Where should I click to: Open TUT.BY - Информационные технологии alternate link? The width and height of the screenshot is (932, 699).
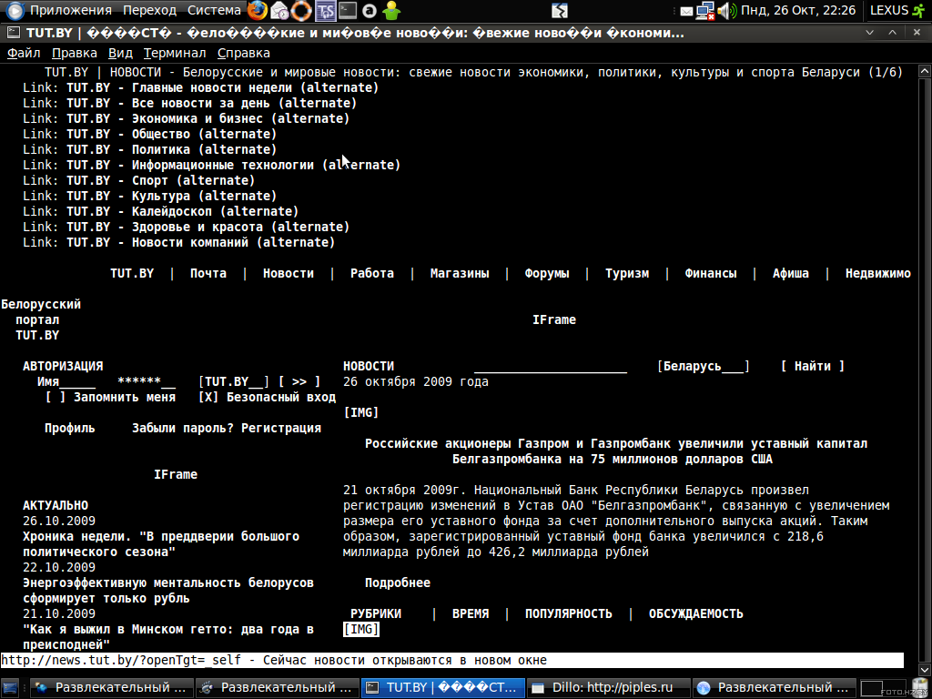click(x=234, y=165)
